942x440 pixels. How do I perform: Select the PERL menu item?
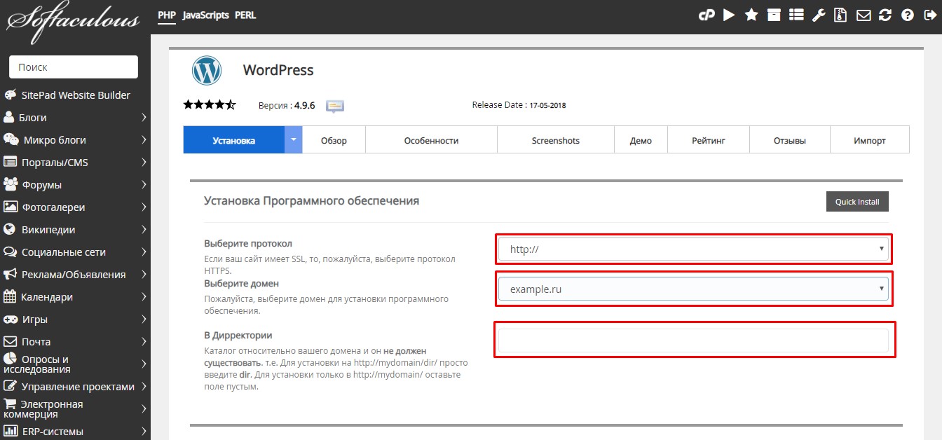[245, 15]
